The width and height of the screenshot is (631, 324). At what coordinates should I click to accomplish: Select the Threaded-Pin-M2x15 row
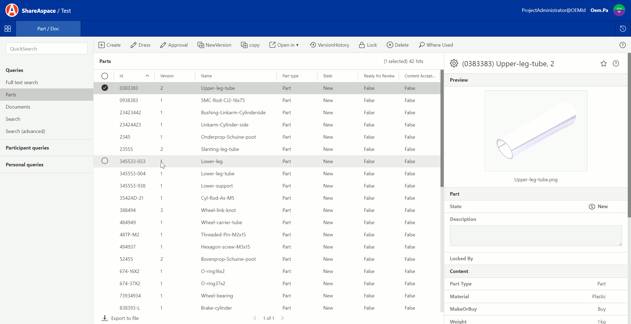pos(267,234)
